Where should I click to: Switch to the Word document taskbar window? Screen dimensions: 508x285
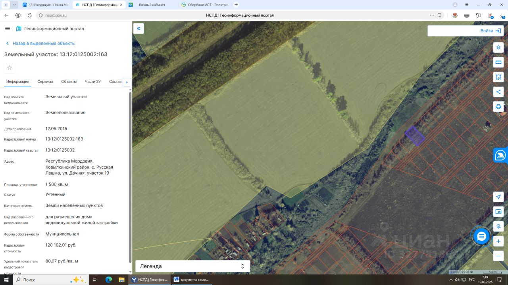coord(191,279)
